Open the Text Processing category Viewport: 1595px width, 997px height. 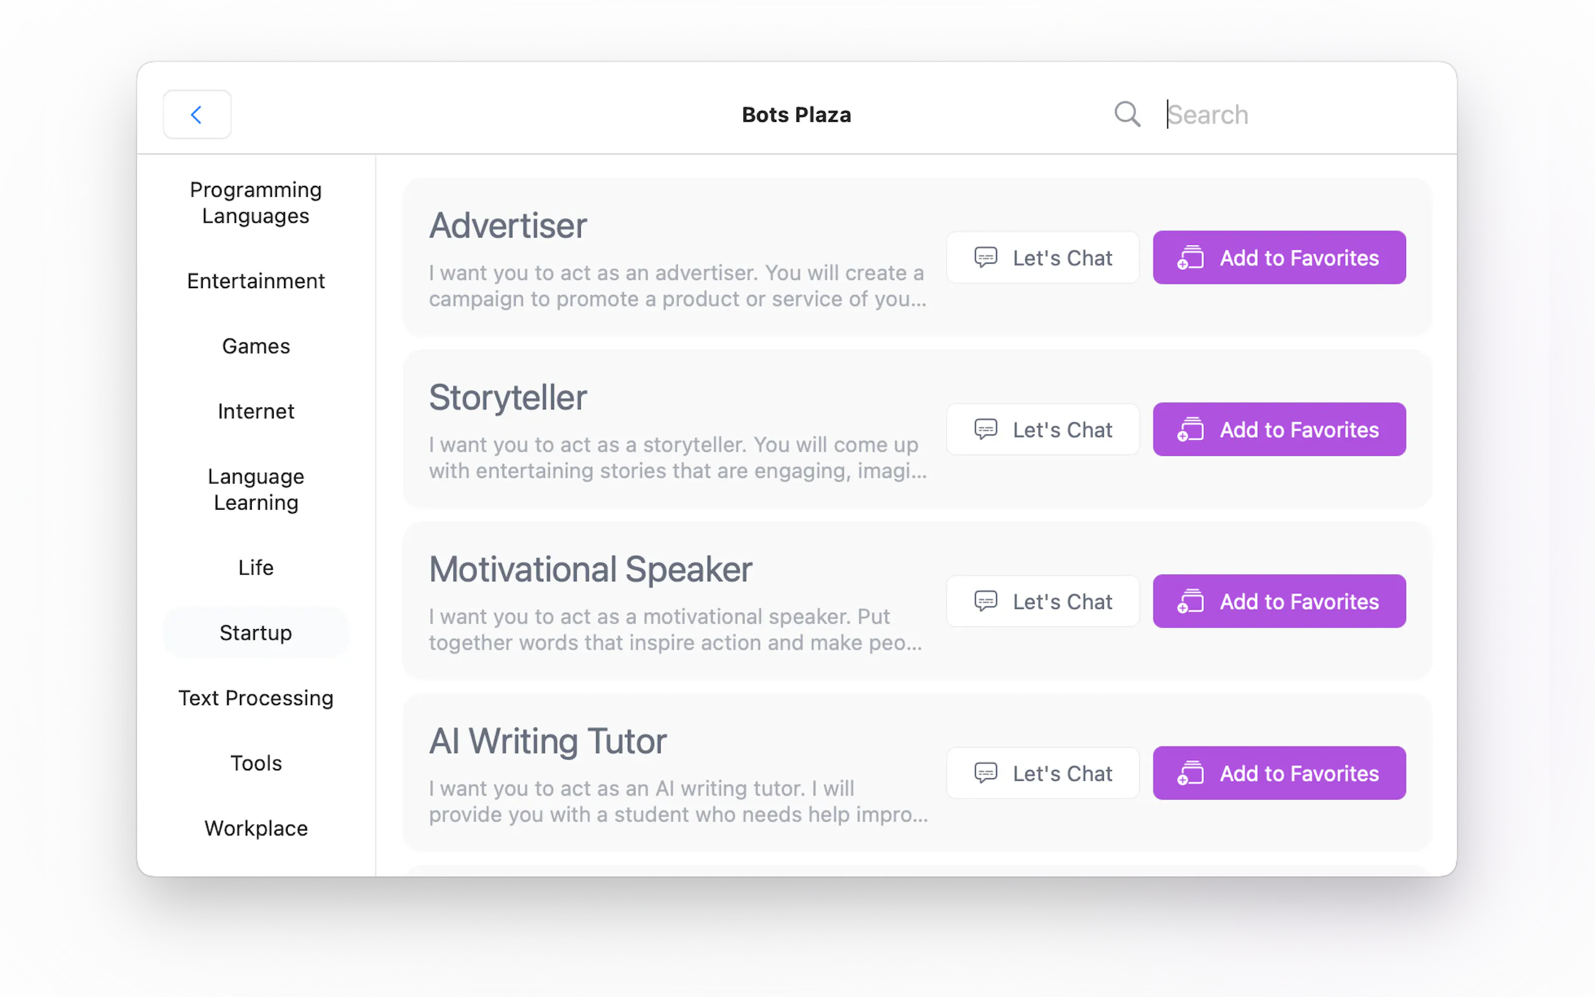point(256,698)
